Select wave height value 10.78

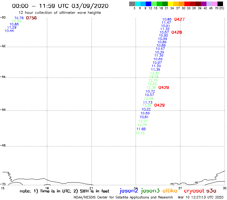click(19, 18)
